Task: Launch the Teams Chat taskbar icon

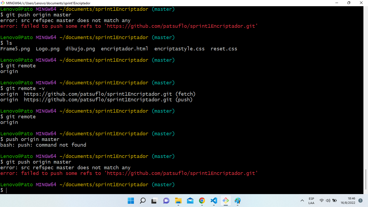Action: pyautogui.click(x=166, y=201)
